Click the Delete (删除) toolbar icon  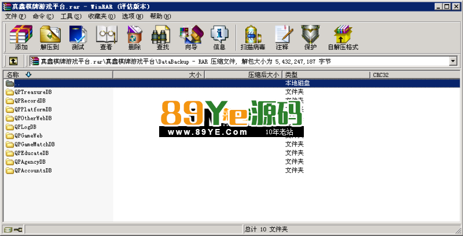click(134, 38)
